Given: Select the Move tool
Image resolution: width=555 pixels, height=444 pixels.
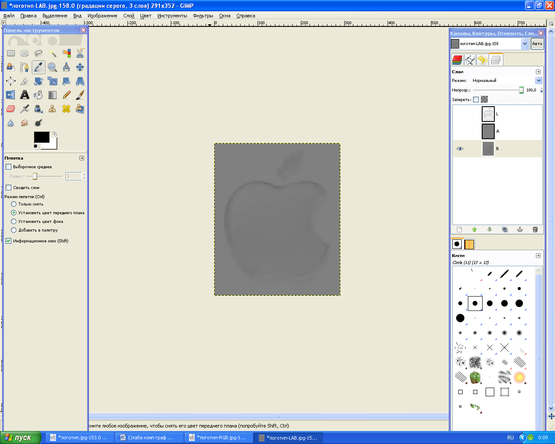Looking at the screenshot, I should [80, 67].
